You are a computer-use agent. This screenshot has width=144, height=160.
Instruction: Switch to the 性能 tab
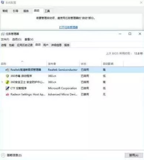(x=11, y=45)
